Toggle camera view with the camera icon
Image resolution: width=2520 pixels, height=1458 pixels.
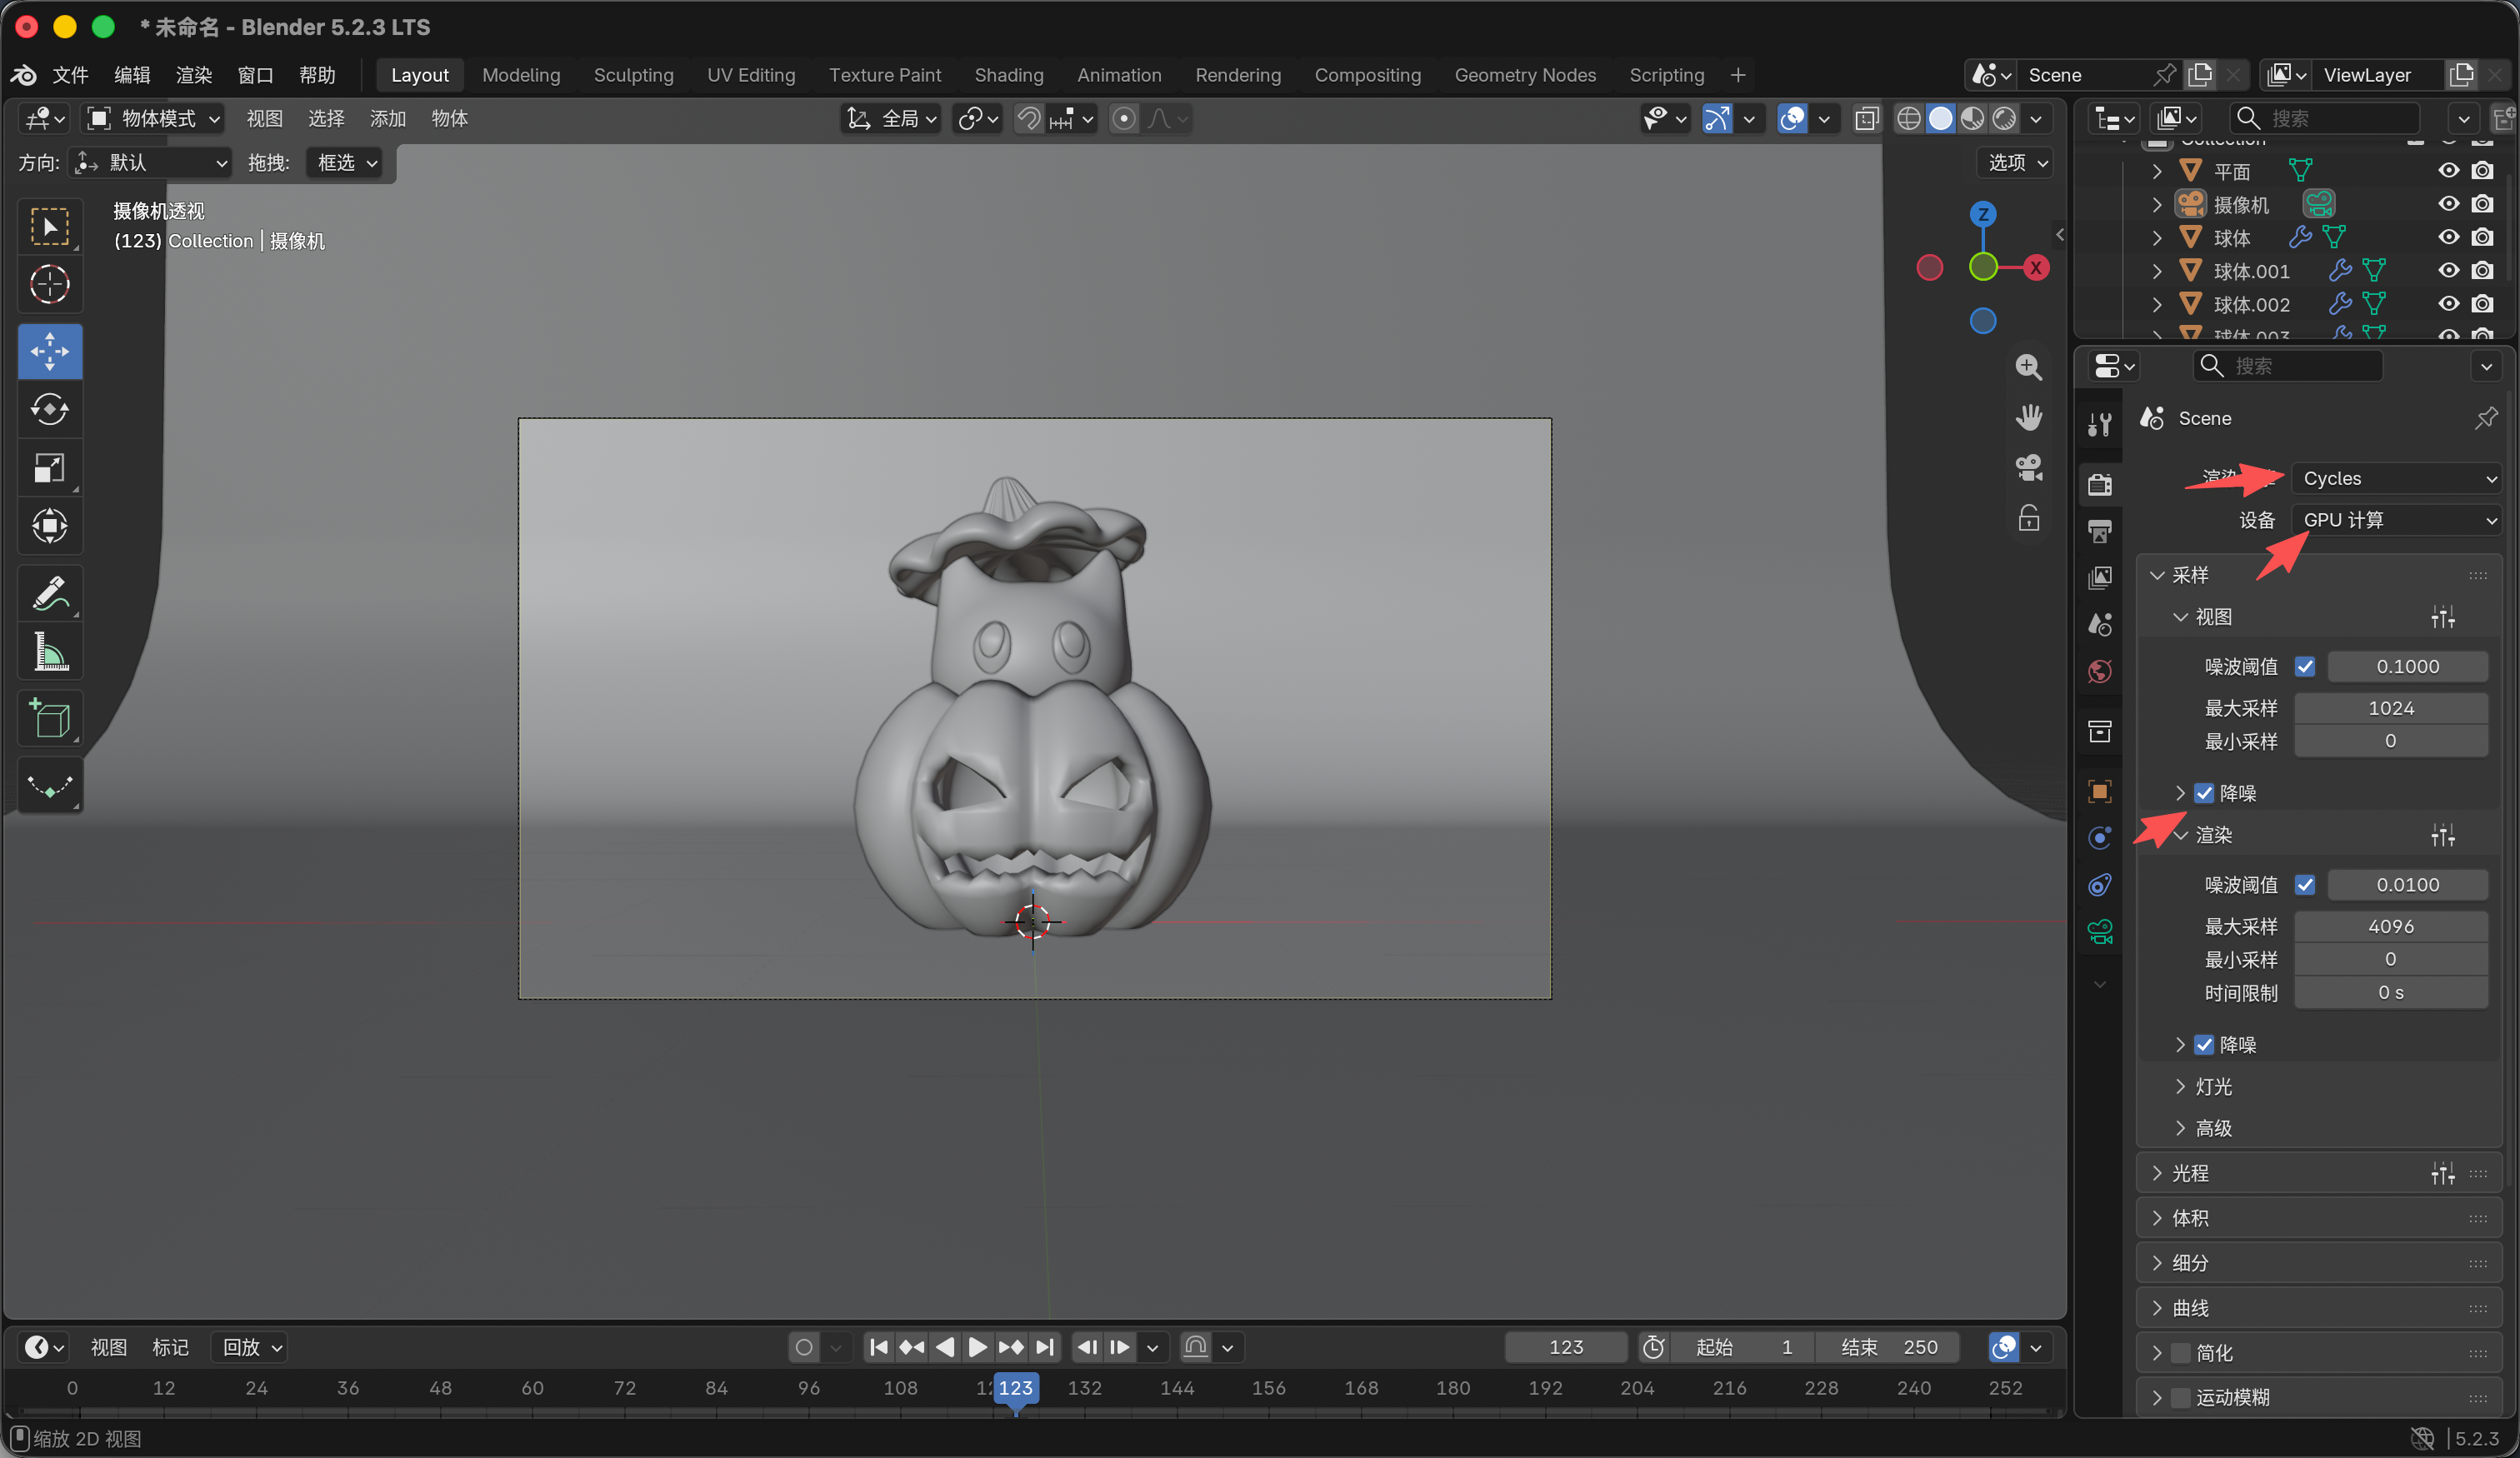click(x=2028, y=467)
